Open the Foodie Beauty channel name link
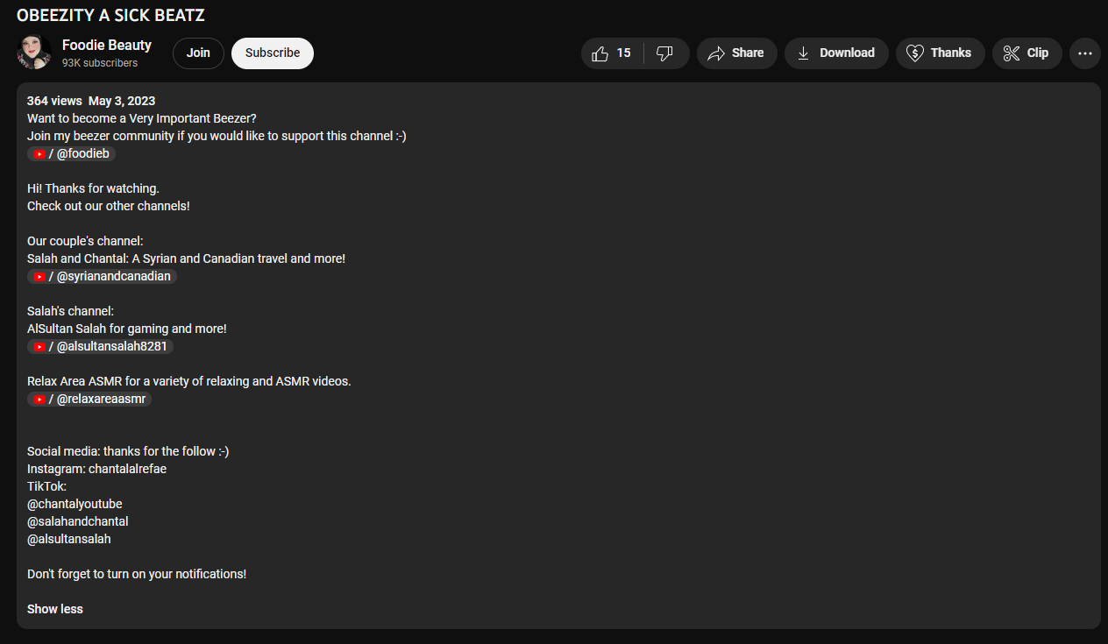The width and height of the screenshot is (1108, 644). click(107, 45)
